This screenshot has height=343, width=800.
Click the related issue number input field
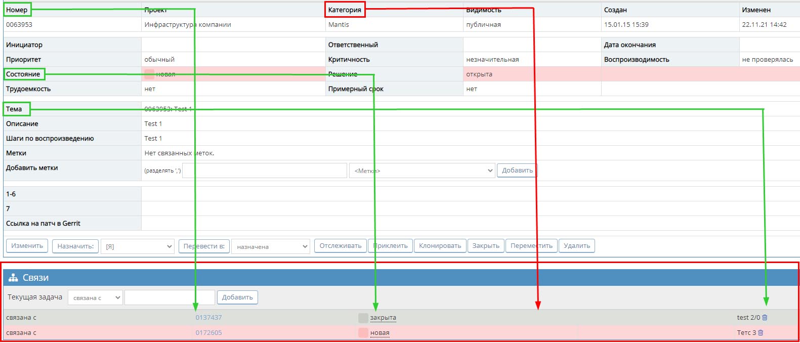coord(170,297)
